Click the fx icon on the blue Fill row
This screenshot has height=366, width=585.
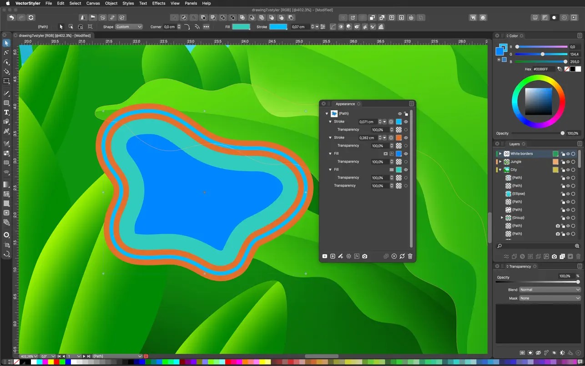click(x=392, y=154)
